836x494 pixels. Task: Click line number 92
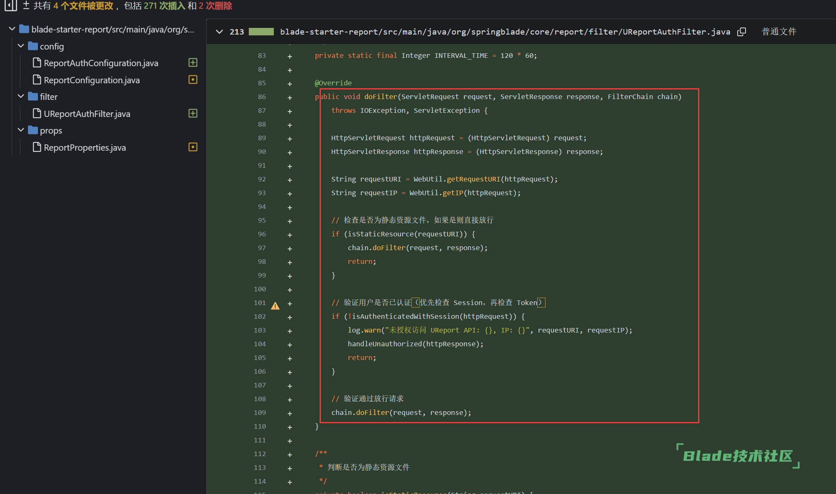click(262, 179)
